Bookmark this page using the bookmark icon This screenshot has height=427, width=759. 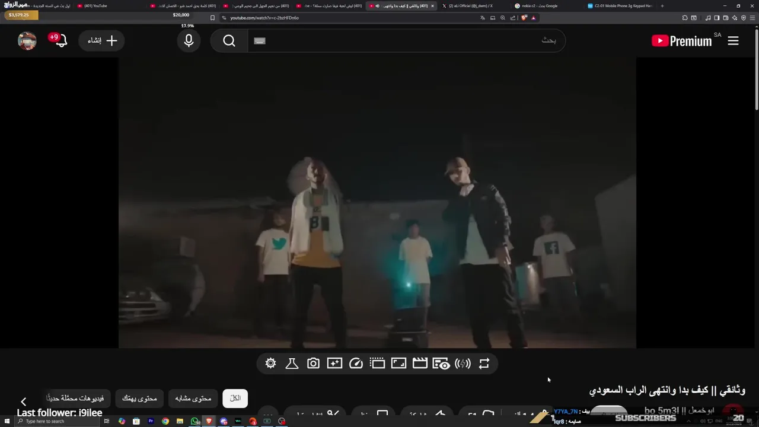coord(213,18)
